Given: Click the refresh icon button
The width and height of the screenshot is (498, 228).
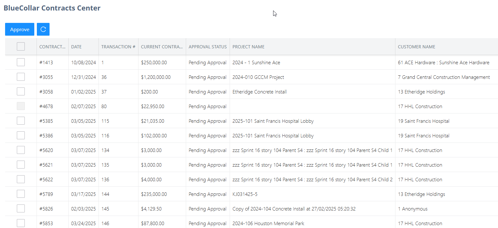Looking at the screenshot, I should 43,29.
